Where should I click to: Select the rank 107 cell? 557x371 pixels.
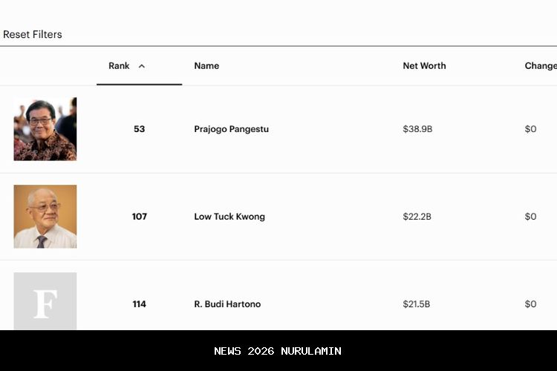tap(140, 217)
